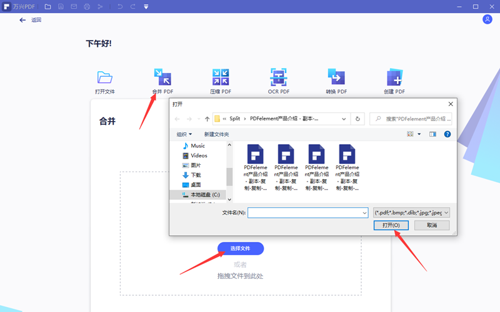Click the navigation tree scroll up arrow
500x312 pixels.
(229, 145)
